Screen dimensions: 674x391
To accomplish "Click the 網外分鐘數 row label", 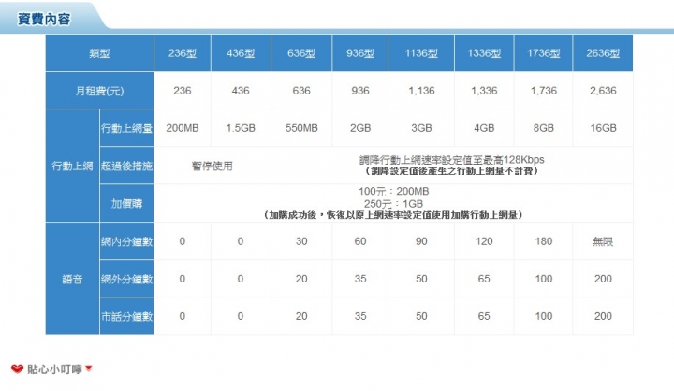I will [x=126, y=279].
